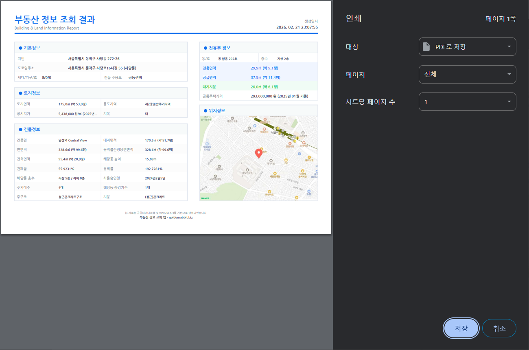
Task: Click the CU convenience store map icon
Action: [286, 160]
